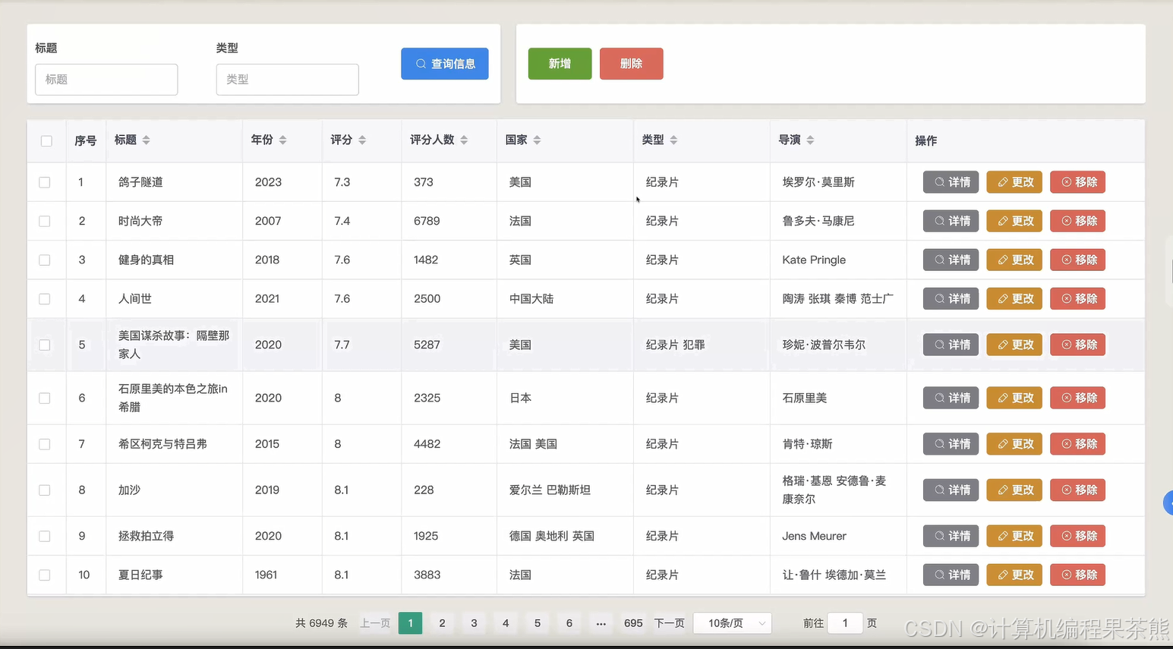View 详情 for 时尚大帝
This screenshot has height=649, width=1173.
click(951, 221)
